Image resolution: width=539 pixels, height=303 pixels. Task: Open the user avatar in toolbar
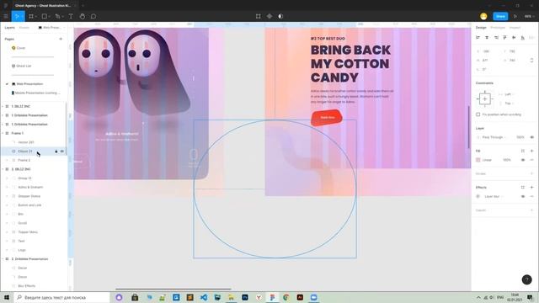(x=483, y=16)
